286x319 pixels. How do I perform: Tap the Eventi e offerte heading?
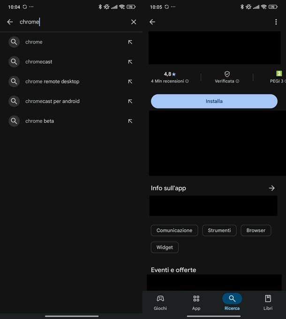pyautogui.click(x=173, y=270)
